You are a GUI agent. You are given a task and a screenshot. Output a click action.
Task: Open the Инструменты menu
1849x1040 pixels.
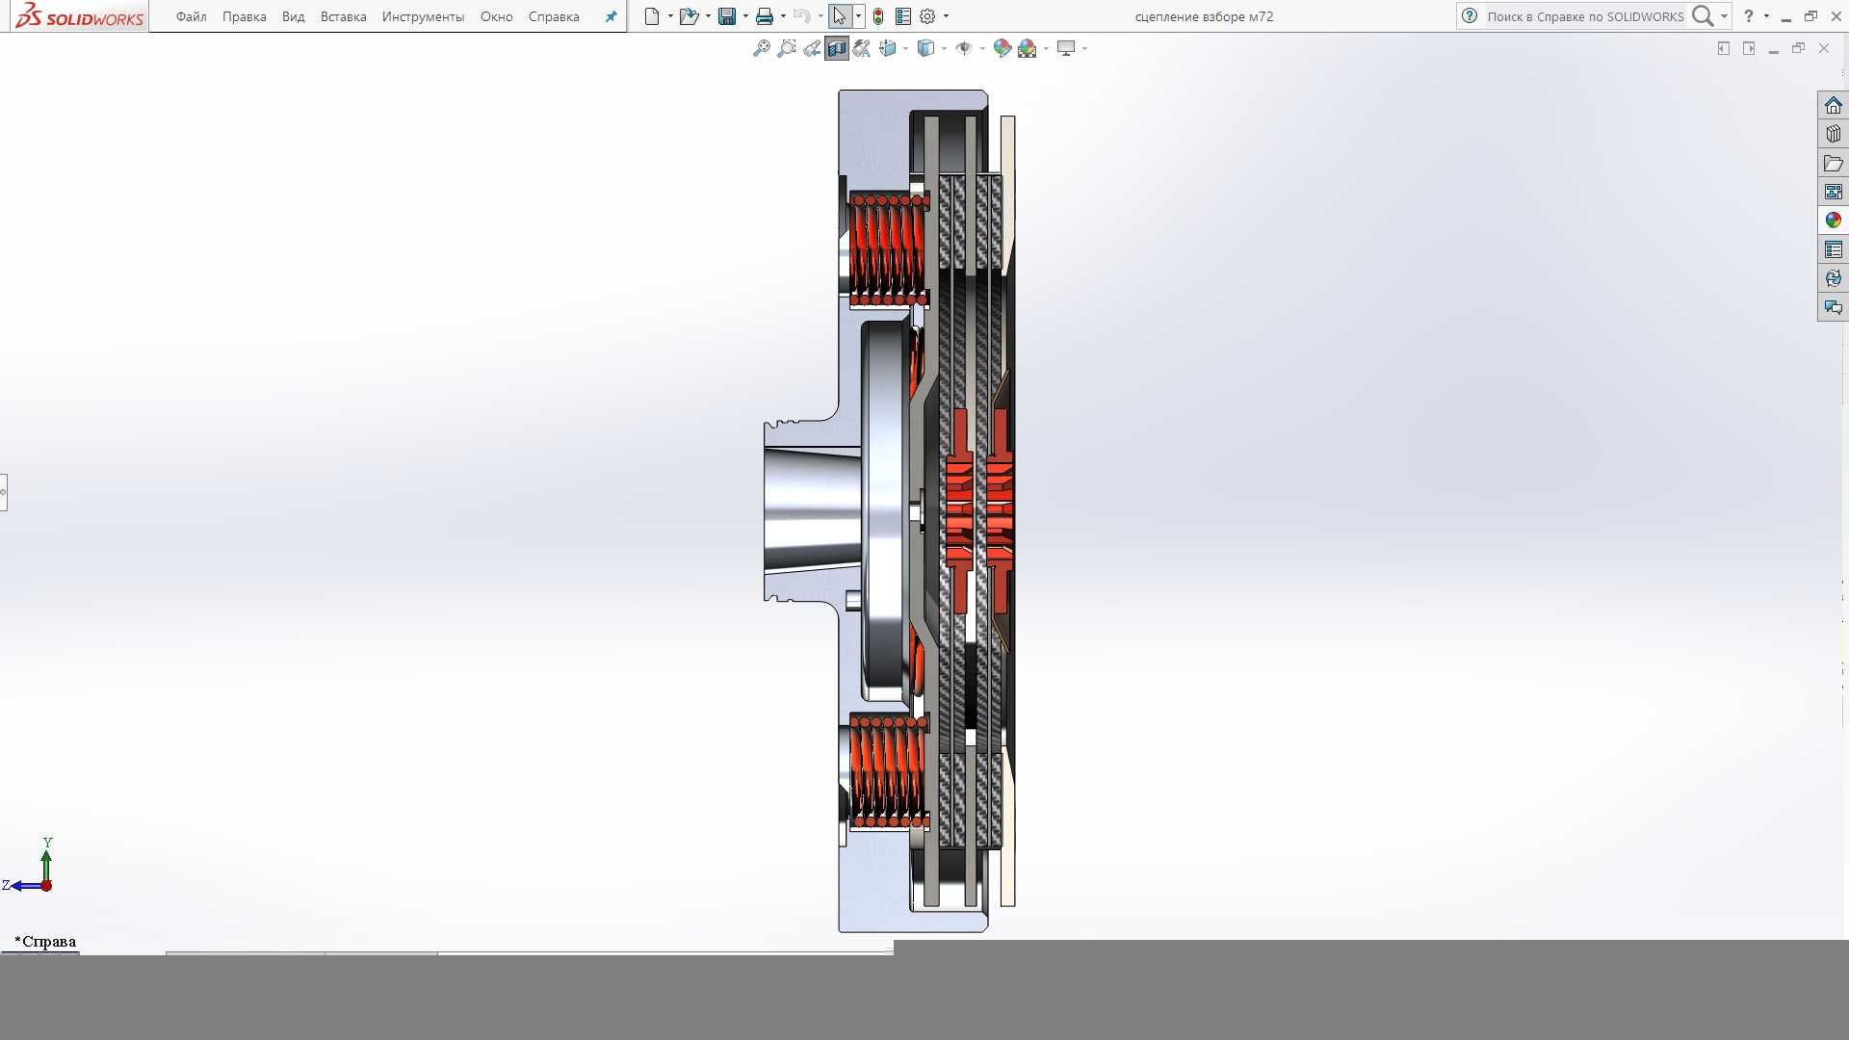(423, 16)
